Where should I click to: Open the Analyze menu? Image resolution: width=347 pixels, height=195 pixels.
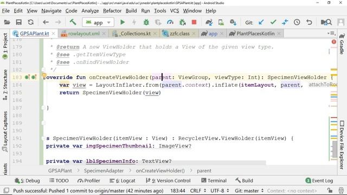tap(90, 11)
